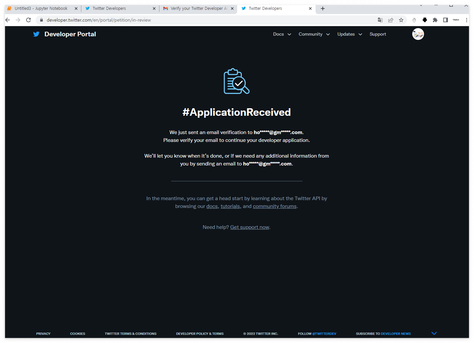Click the Developer Portal title

(70, 34)
